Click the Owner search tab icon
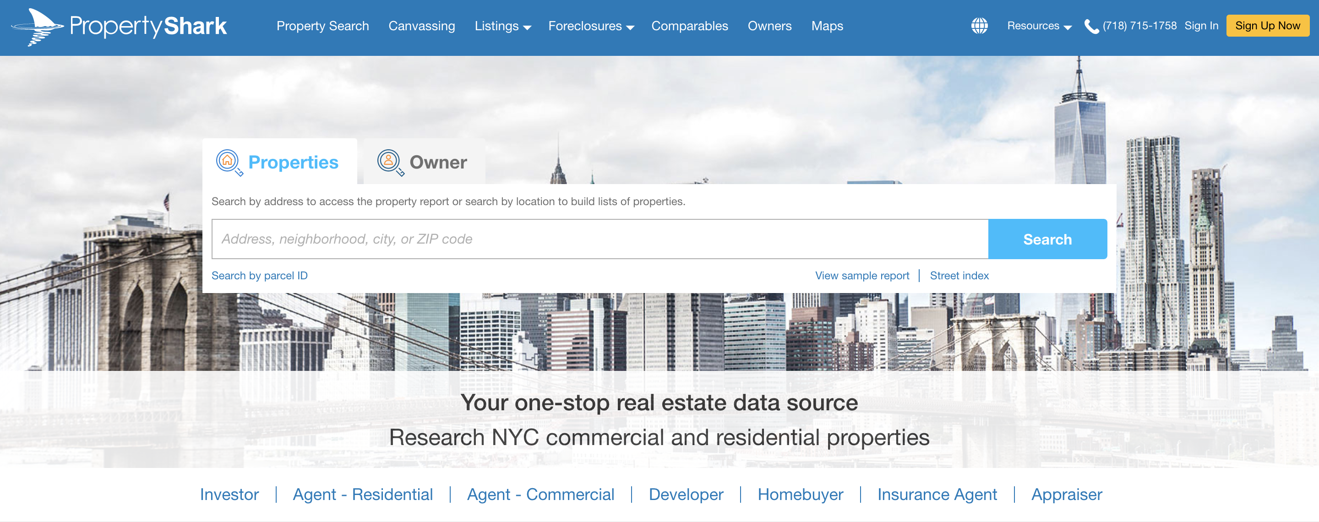Image resolution: width=1319 pixels, height=522 pixels. click(389, 161)
